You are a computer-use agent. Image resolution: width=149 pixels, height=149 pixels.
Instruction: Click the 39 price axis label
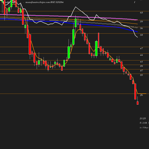(x=141, y=66)
